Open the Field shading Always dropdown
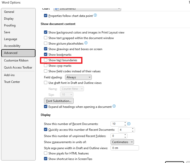This screenshot has height=163, width=190. 78,77
